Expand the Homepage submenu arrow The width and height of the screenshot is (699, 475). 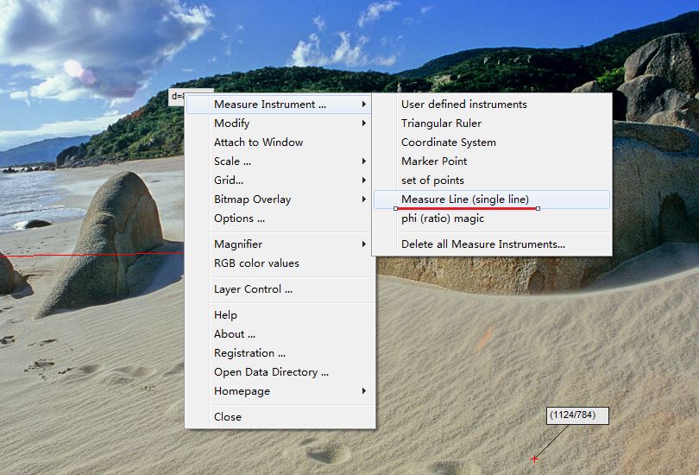tap(364, 391)
